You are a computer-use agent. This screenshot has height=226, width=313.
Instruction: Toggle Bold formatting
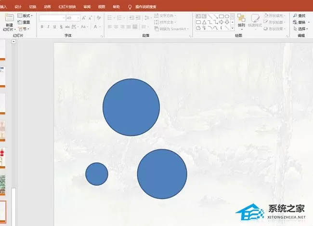click(42, 27)
